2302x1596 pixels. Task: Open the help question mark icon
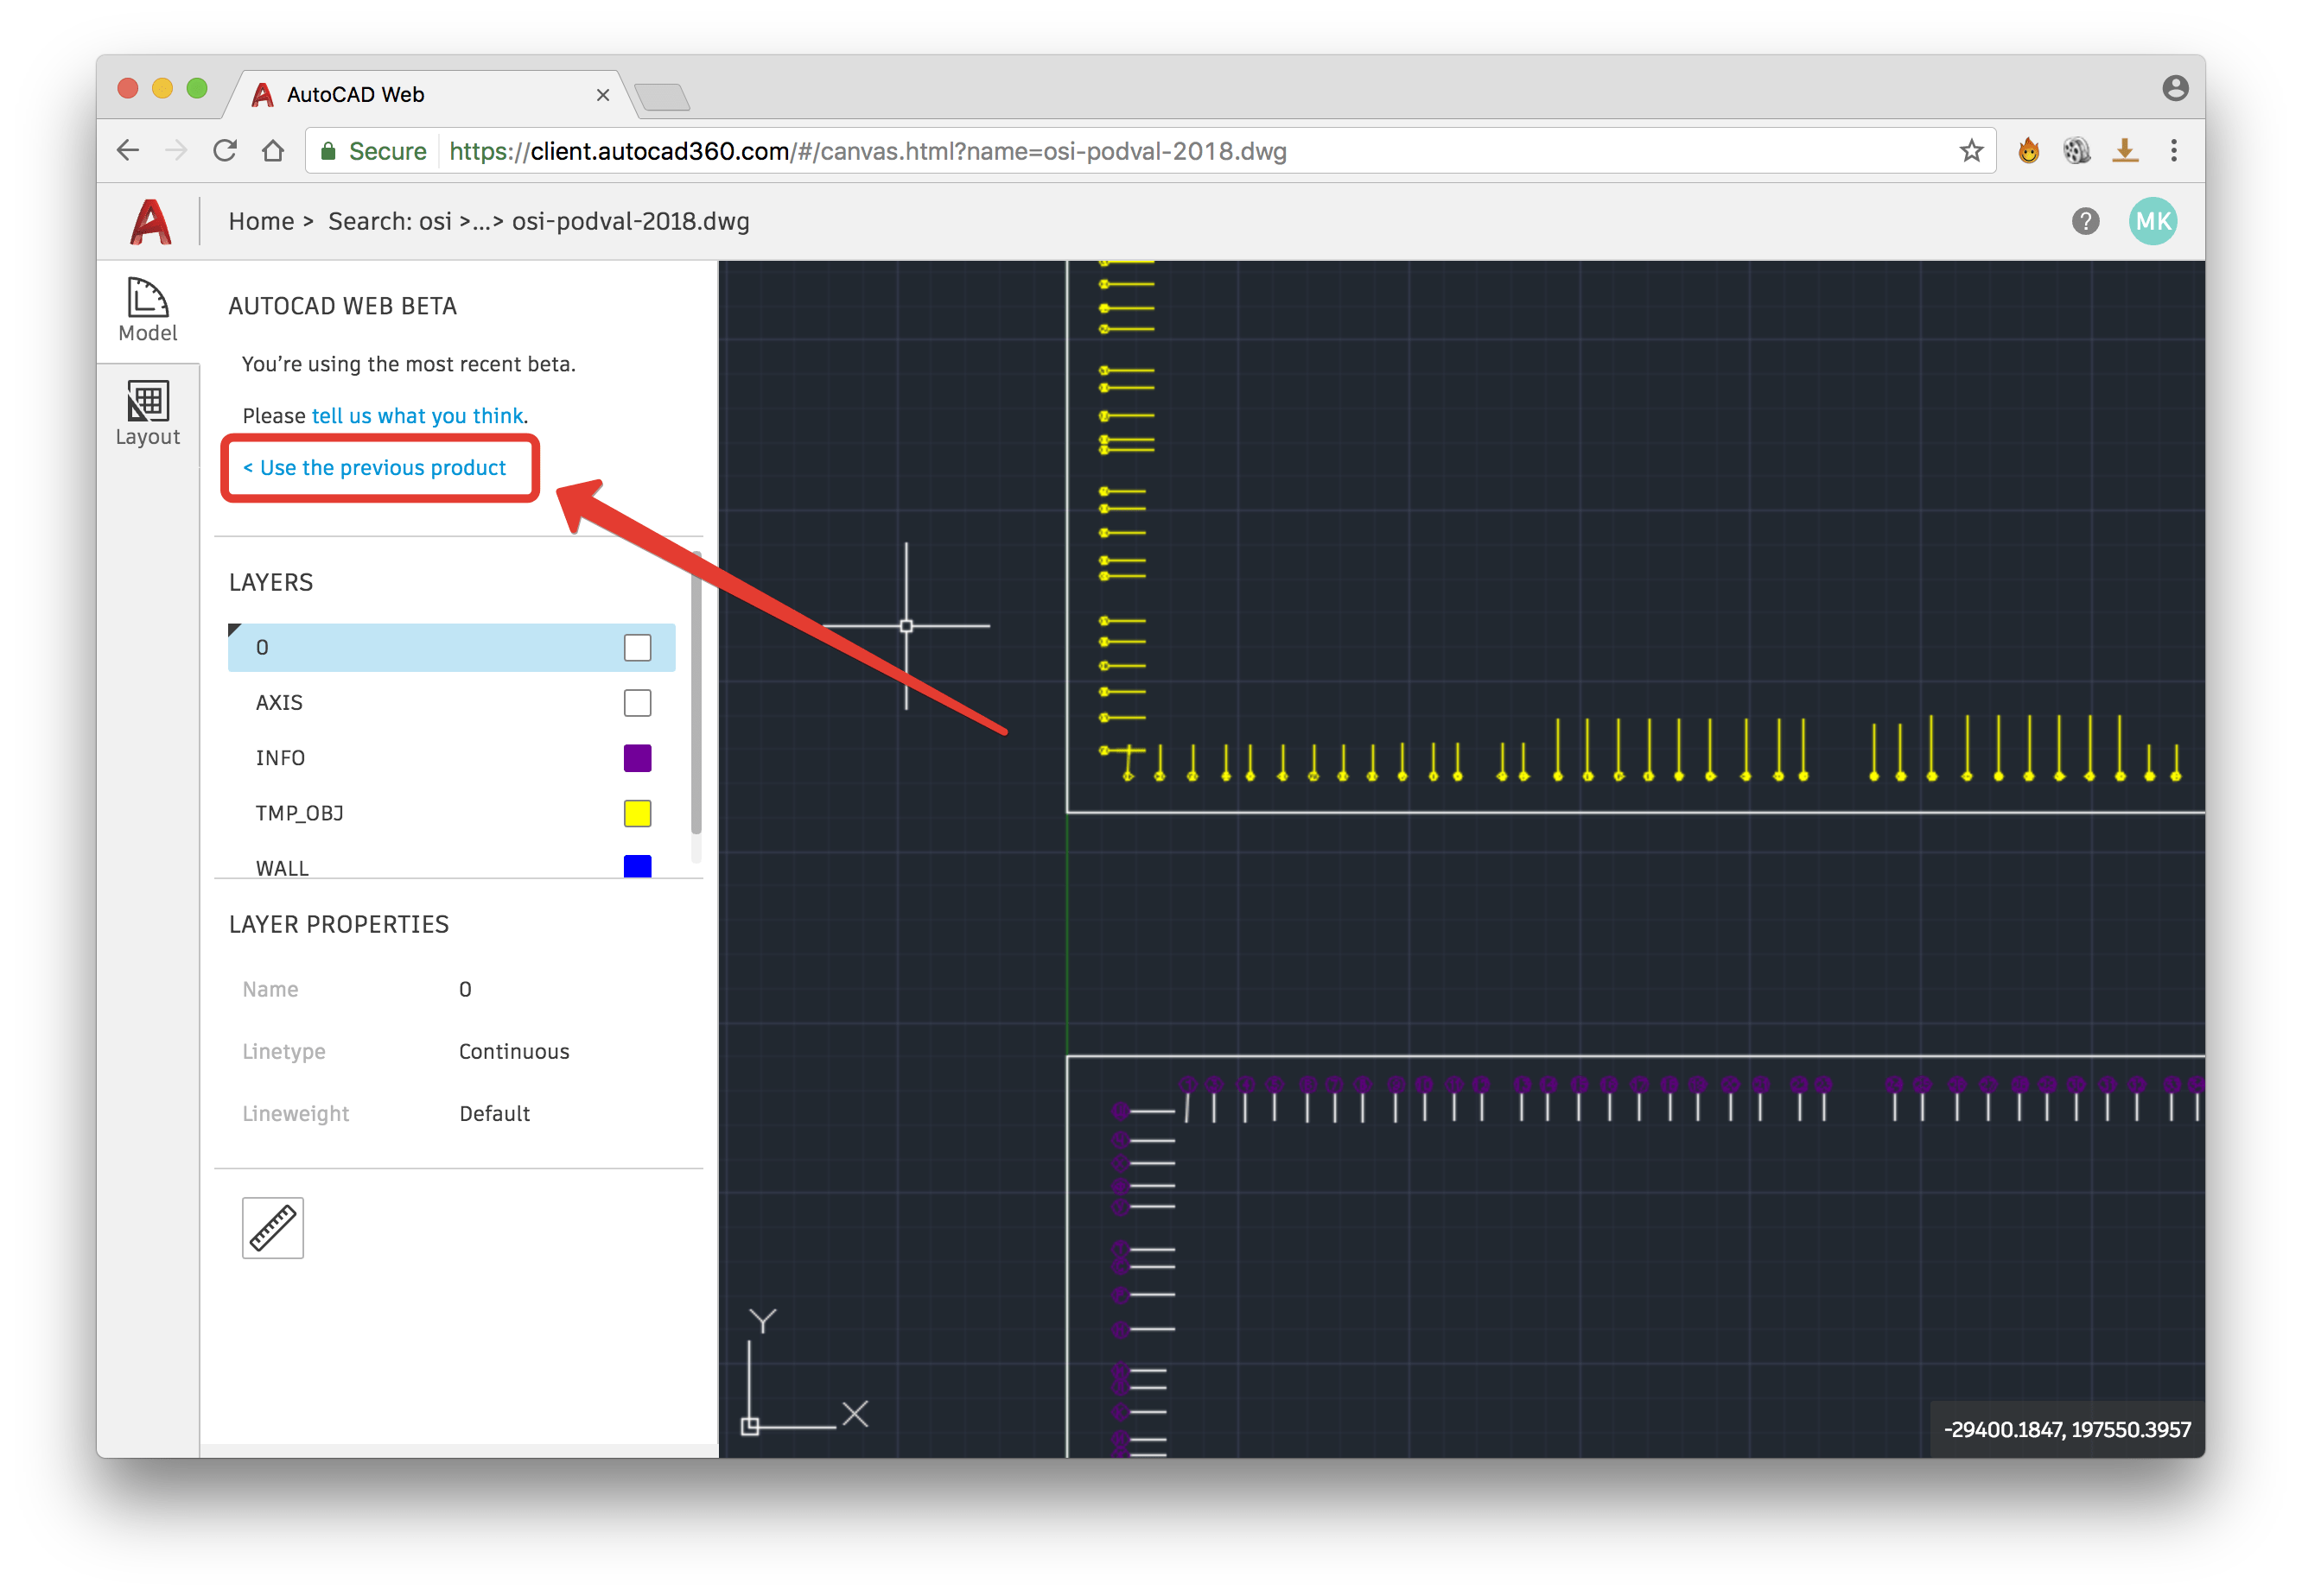[2084, 221]
